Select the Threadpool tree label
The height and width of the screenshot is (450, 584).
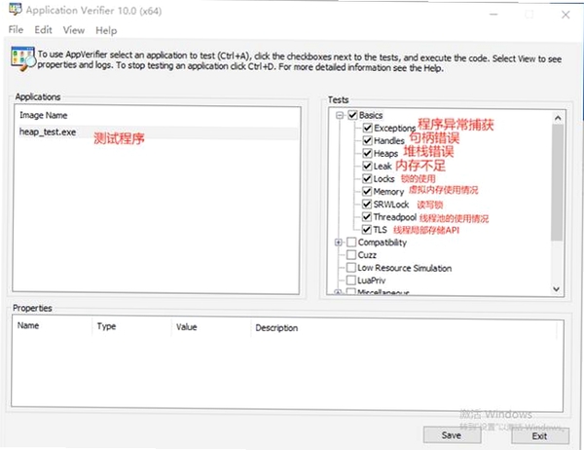coord(395,217)
